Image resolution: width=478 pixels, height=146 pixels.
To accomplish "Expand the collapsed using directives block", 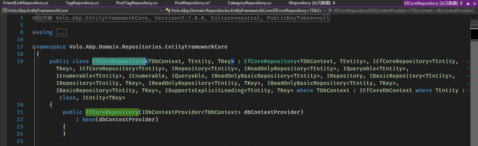I will (34, 32).
